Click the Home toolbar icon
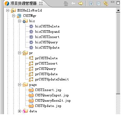121x116 pixels. click(x=66, y=3)
